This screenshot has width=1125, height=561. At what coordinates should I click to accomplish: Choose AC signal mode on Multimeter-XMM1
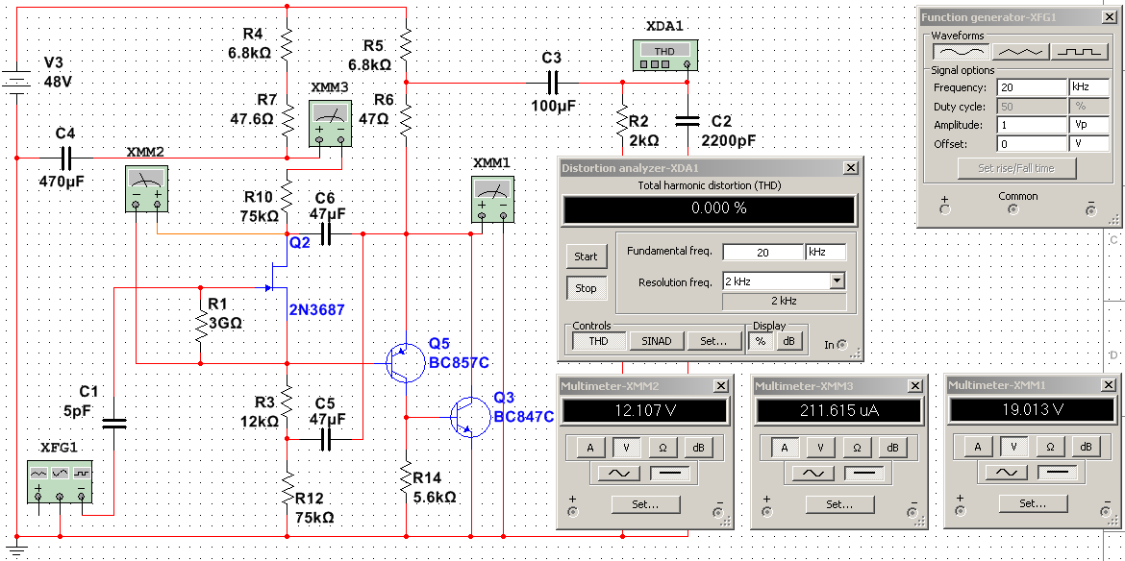(1007, 474)
